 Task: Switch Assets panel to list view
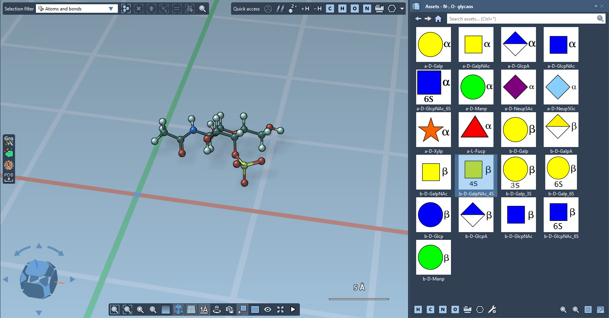click(588, 309)
